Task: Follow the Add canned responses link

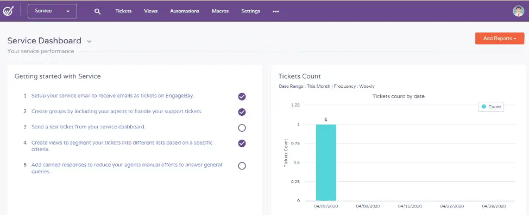Action: (x=127, y=168)
